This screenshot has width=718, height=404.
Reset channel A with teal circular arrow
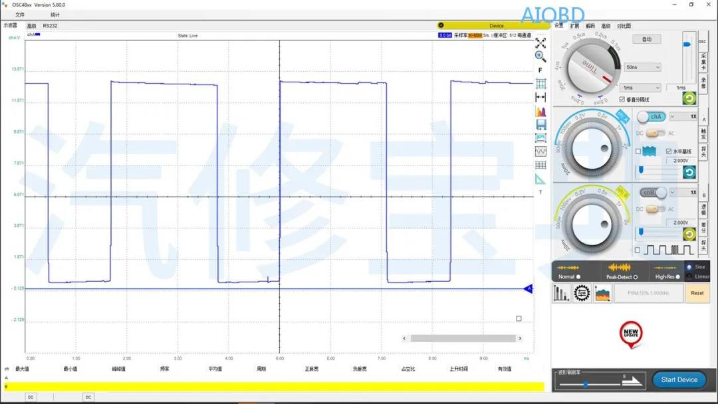689,172
